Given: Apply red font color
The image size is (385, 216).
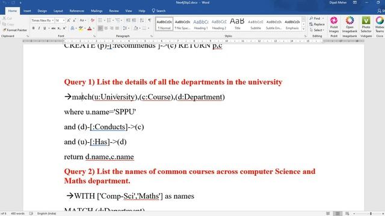Looking at the screenshot, I should coord(90,28).
